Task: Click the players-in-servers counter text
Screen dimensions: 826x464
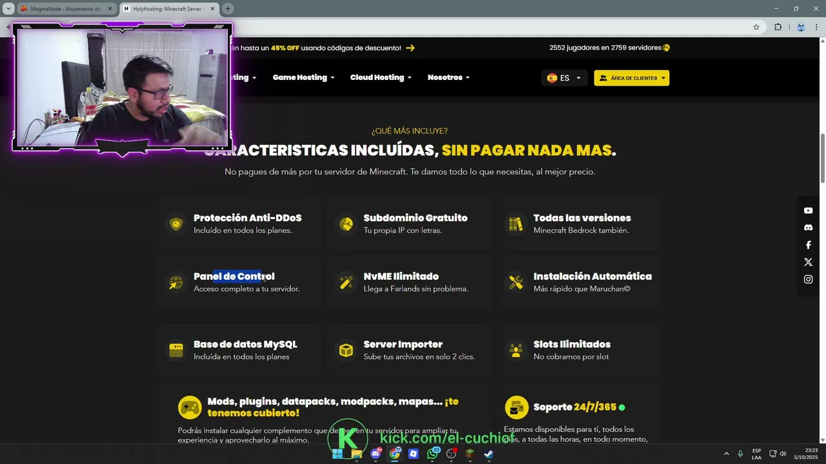Action: (605, 48)
